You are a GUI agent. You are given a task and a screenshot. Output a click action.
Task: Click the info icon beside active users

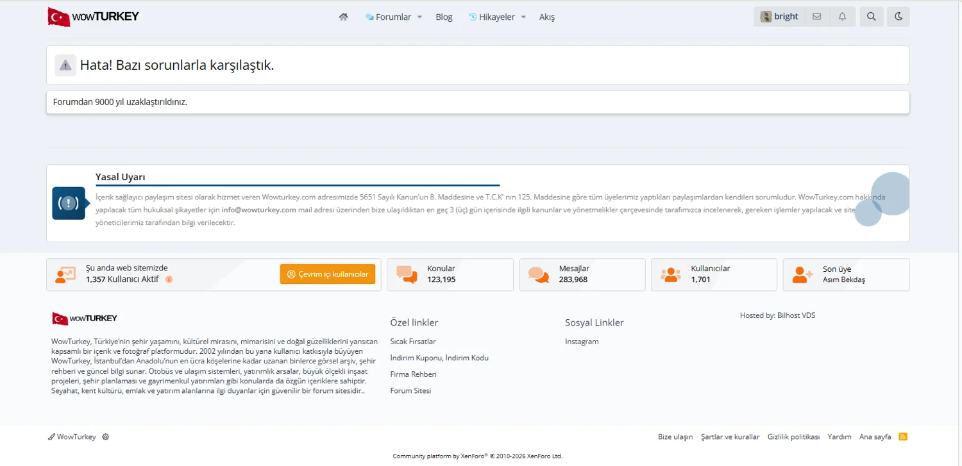pos(169,279)
